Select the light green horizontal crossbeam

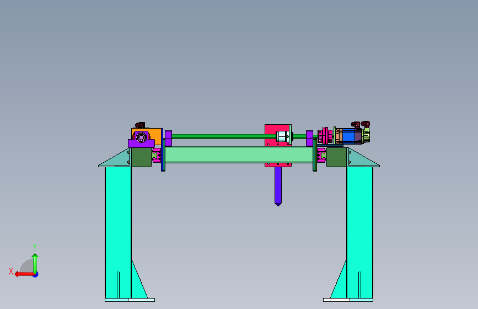(239, 155)
